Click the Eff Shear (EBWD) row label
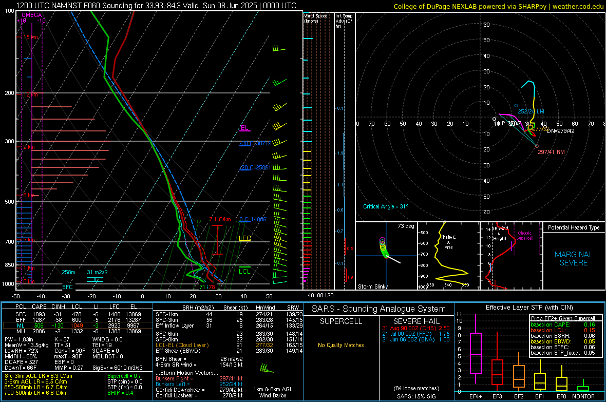 point(178,351)
